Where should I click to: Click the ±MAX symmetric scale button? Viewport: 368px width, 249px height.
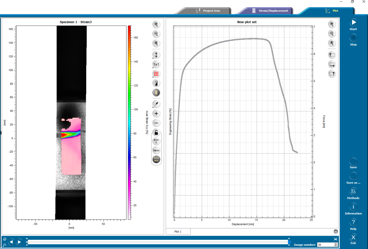[x=156, y=150]
